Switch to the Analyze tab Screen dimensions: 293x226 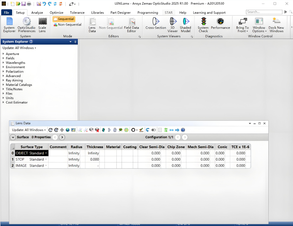pos(37,13)
